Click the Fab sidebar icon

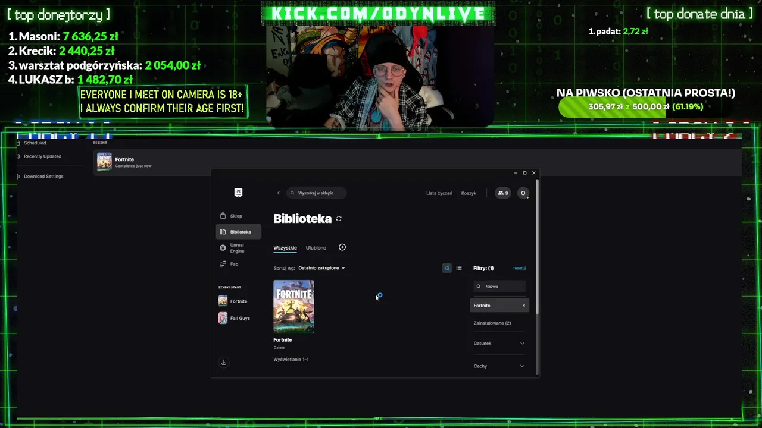point(223,264)
